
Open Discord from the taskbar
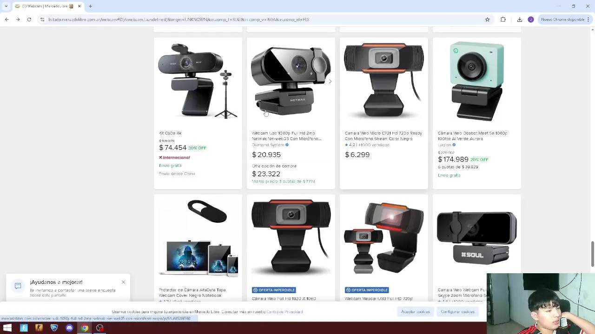(x=69, y=328)
